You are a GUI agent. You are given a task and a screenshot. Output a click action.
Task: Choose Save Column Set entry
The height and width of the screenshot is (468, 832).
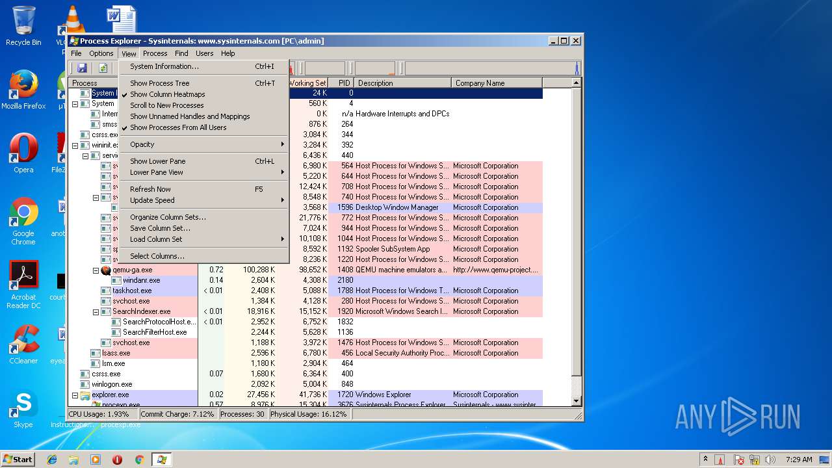(204, 228)
